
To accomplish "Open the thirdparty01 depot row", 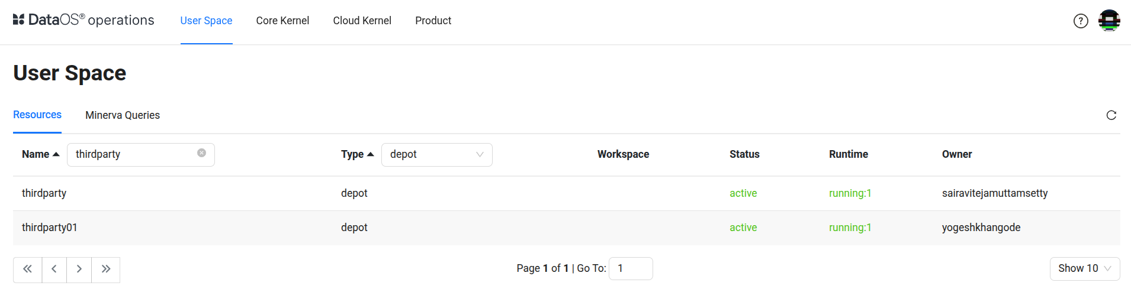I will [50, 228].
